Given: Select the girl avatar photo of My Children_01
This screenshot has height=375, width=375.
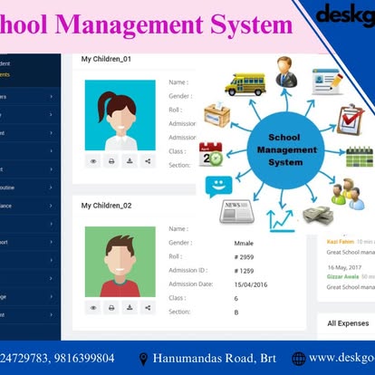Looking at the screenshot, I should pos(120,115).
